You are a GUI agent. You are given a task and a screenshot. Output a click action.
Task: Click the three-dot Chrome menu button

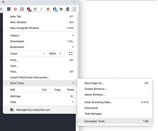coord(74,9)
